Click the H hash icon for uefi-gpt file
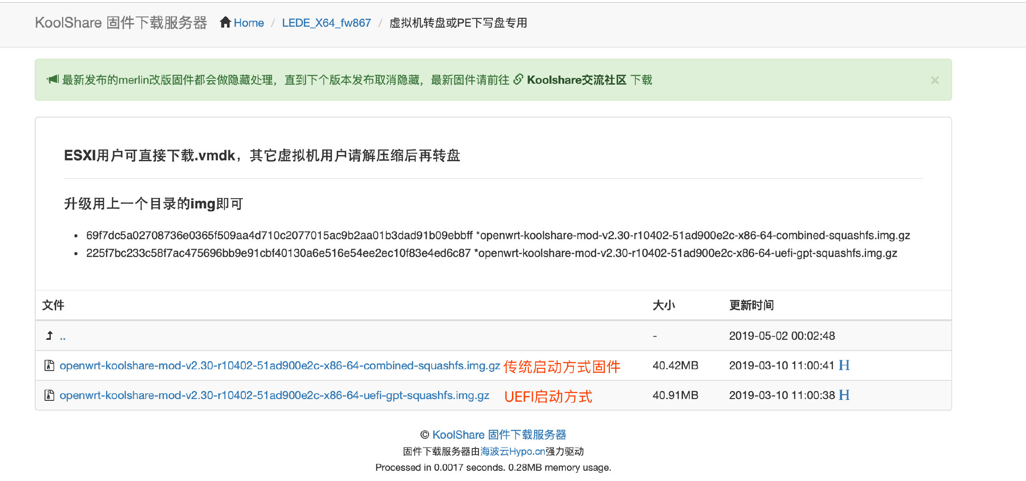This screenshot has width=1026, height=481. coord(844,395)
